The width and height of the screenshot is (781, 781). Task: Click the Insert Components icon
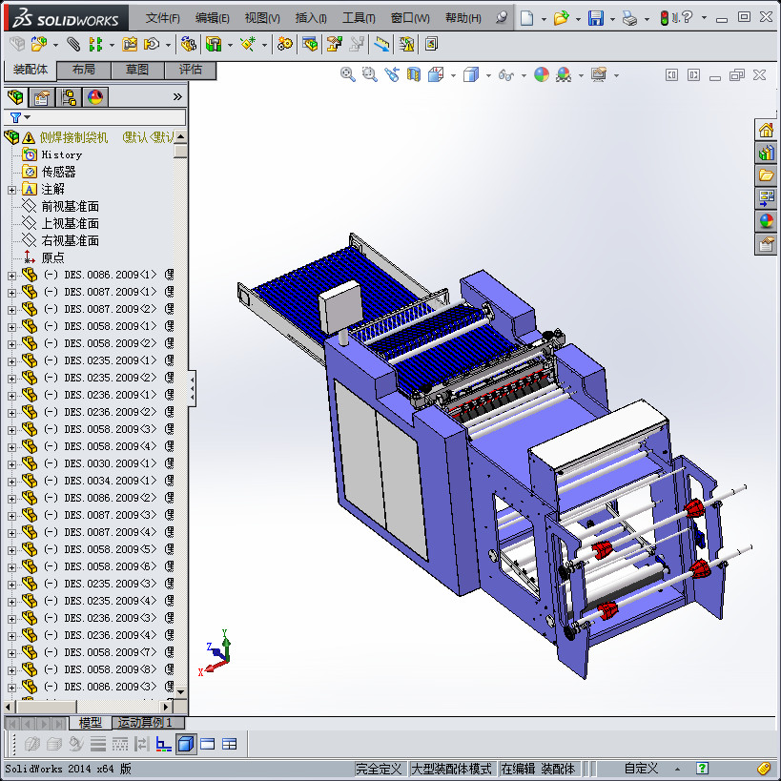coord(39,44)
